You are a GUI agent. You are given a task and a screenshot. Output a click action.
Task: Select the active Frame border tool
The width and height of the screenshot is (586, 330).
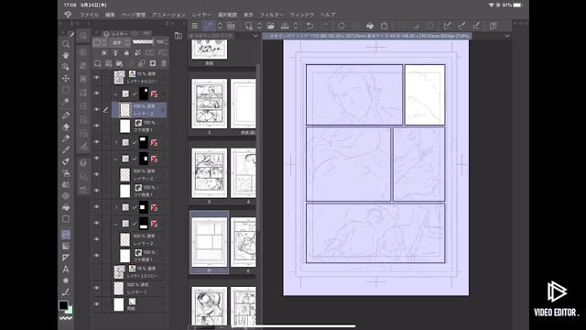[66, 235]
